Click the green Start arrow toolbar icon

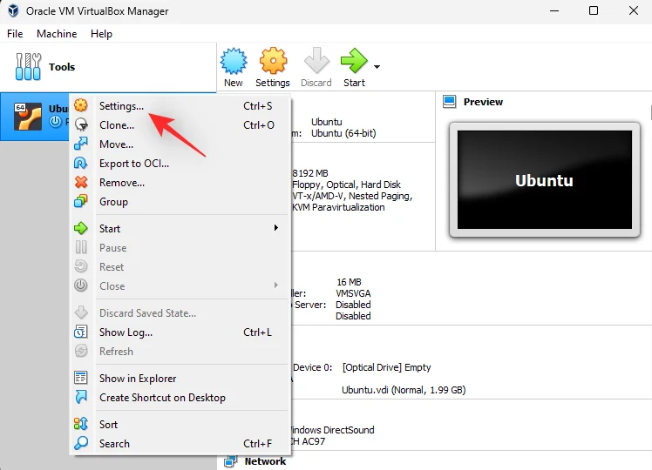(x=353, y=63)
